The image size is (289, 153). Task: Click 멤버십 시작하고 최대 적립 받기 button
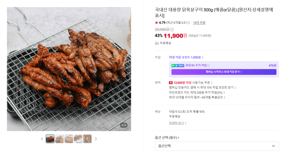tap(224, 72)
